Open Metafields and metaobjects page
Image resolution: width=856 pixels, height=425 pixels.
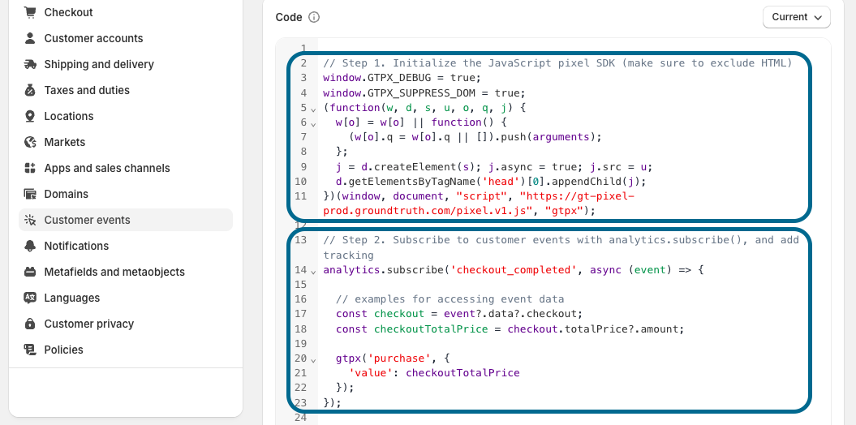pyautogui.click(x=114, y=272)
